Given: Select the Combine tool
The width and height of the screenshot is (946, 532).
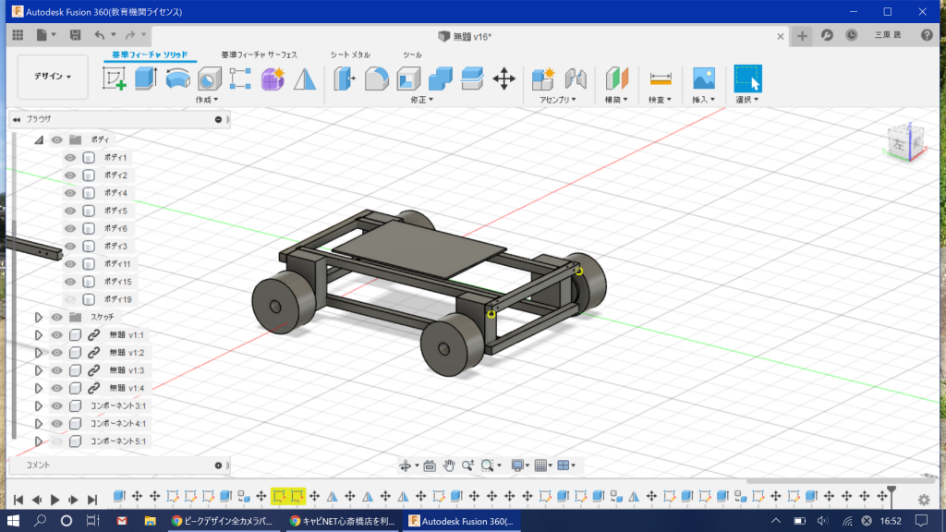Looking at the screenshot, I should point(441,79).
